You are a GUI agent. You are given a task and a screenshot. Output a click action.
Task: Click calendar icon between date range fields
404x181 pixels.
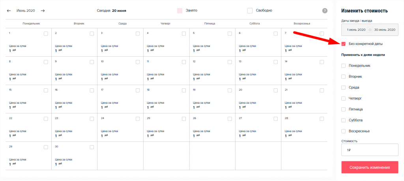[x=370, y=30]
